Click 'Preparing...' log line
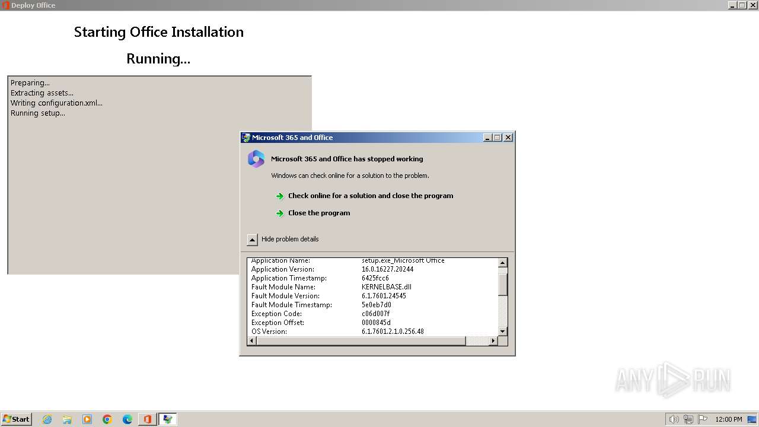 [30, 83]
